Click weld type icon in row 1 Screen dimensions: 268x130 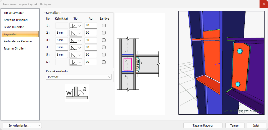coord(73,26)
